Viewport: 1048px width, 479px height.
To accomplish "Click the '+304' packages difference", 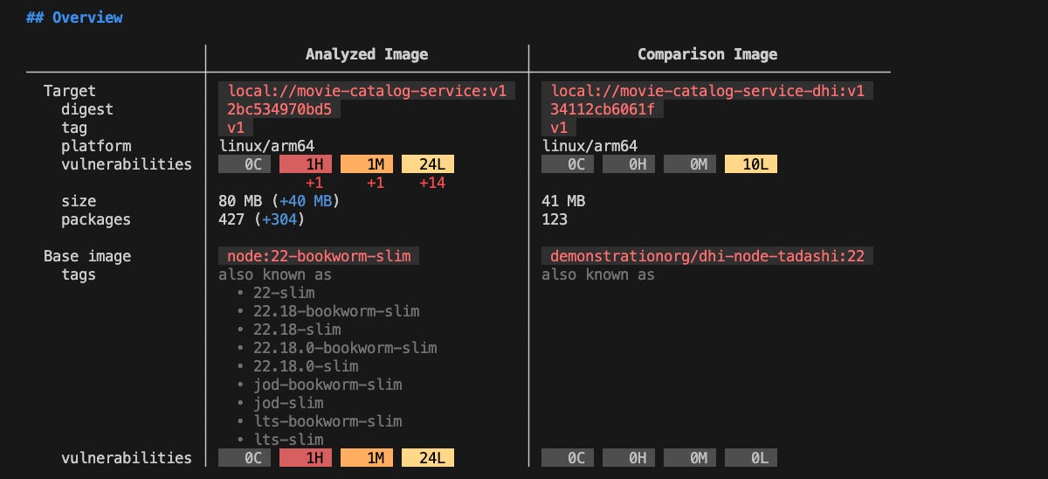I will click(x=279, y=219).
